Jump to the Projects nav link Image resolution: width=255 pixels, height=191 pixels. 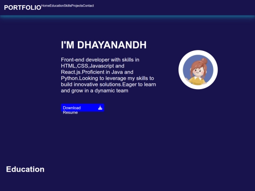click(x=77, y=6)
